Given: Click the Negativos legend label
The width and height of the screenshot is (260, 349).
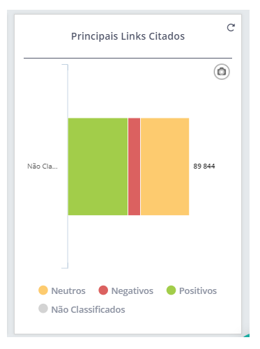Looking at the screenshot, I should (x=132, y=290).
